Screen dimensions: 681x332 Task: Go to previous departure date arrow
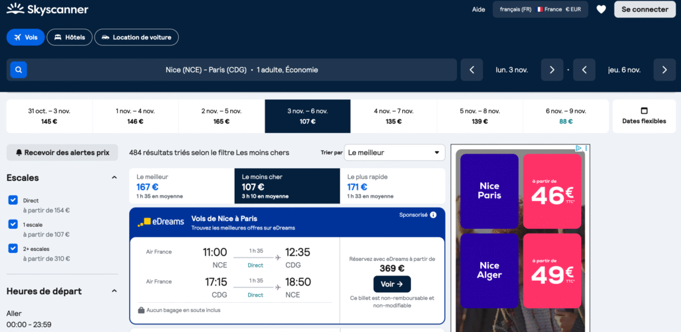[x=472, y=70]
